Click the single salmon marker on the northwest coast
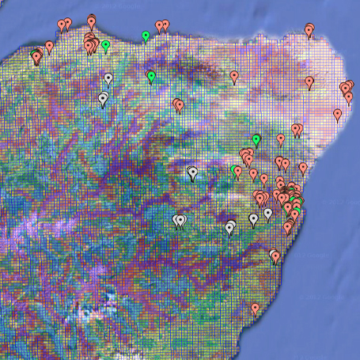Image resolution: width=360 pixels, height=360 pixels. tap(49, 47)
